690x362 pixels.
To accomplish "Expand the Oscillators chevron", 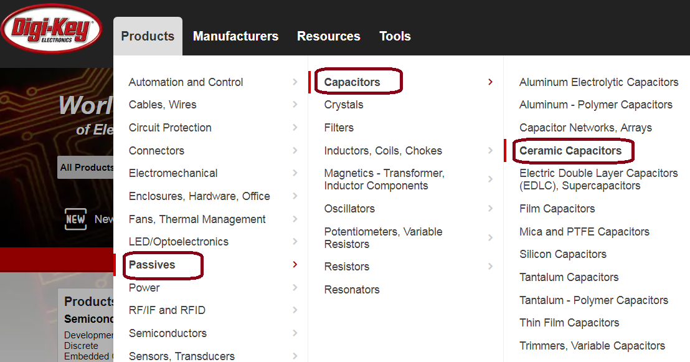I will [490, 208].
